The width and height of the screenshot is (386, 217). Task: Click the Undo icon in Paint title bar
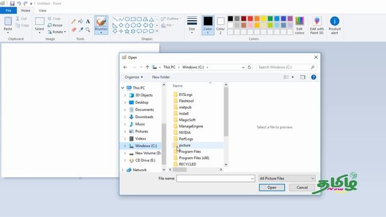[x=19, y=4]
